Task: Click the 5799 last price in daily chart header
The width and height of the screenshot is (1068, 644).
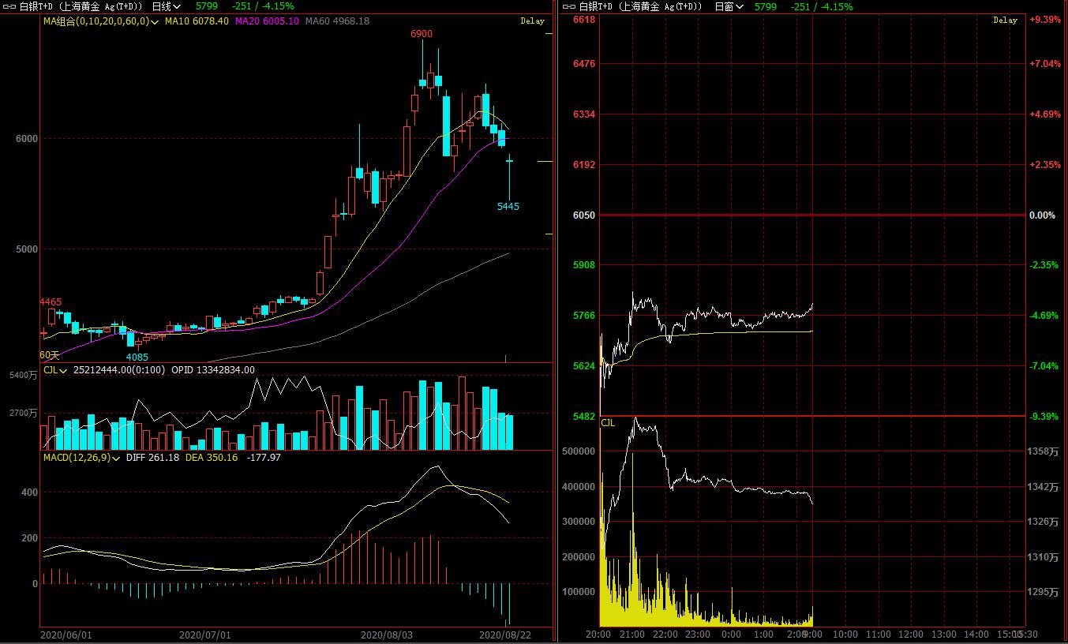Action: (207, 6)
